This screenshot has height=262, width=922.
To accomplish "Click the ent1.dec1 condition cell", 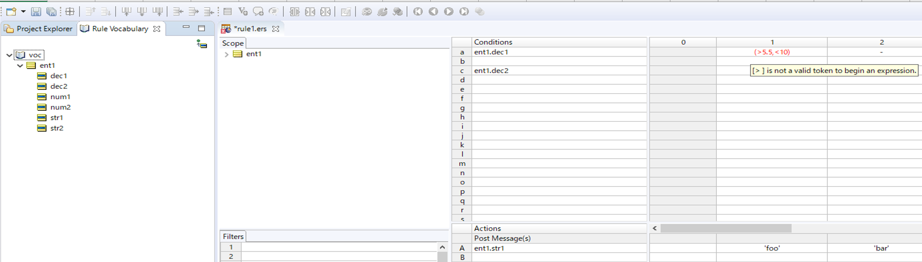I will [x=559, y=52].
